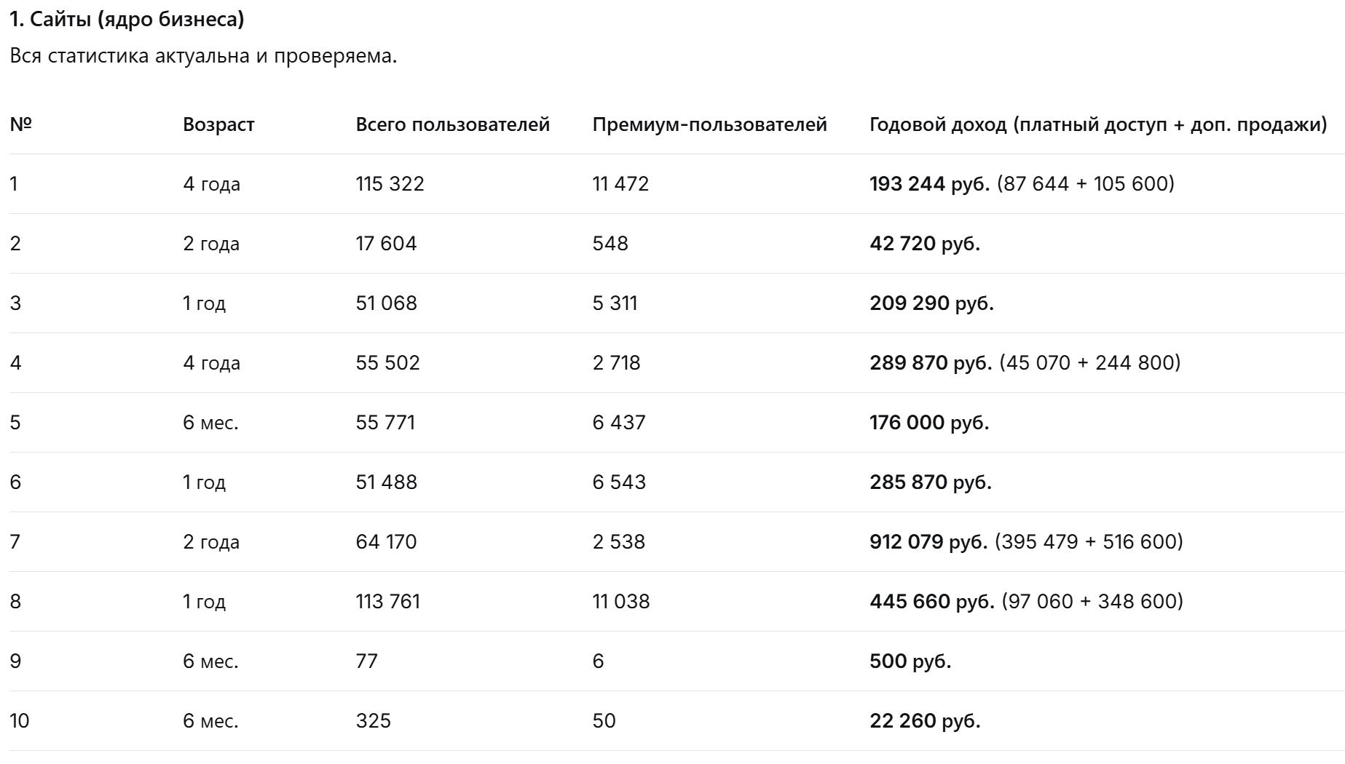Image resolution: width=1345 pixels, height=764 pixels.
Task: Click the income cell "500 руб."
Action: click(910, 661)
